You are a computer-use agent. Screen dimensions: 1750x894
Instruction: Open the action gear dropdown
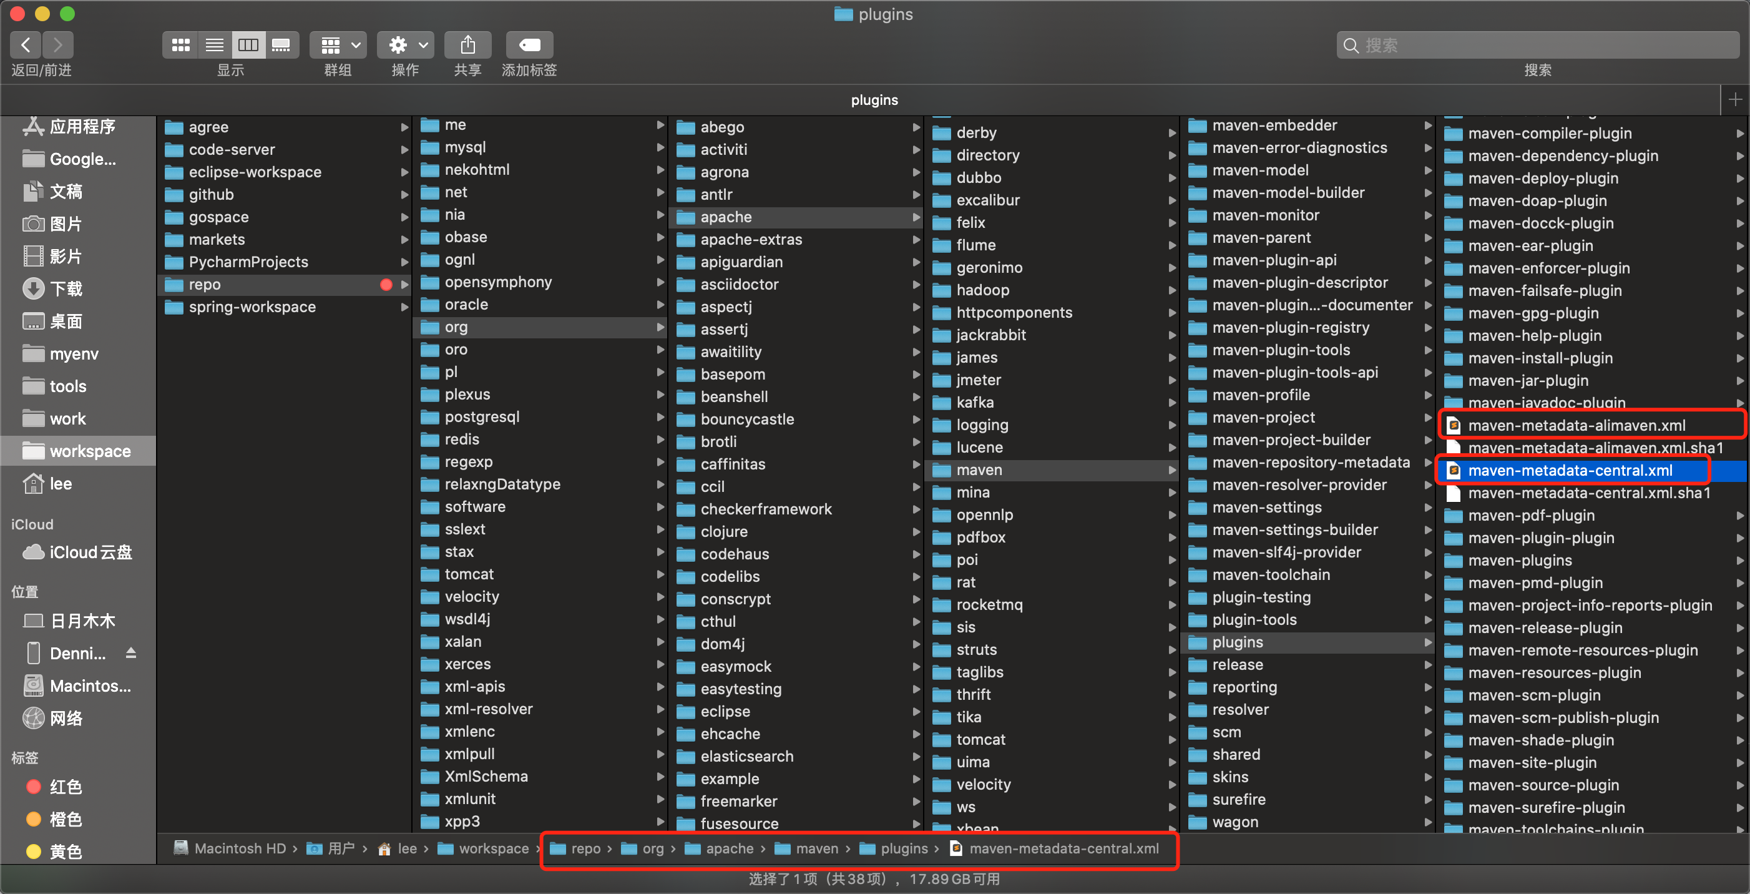coord(405,46)
